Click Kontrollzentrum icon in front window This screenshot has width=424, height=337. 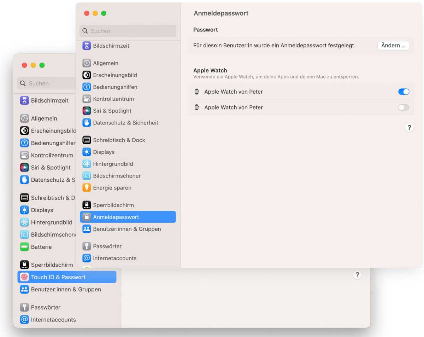(87, 99)
